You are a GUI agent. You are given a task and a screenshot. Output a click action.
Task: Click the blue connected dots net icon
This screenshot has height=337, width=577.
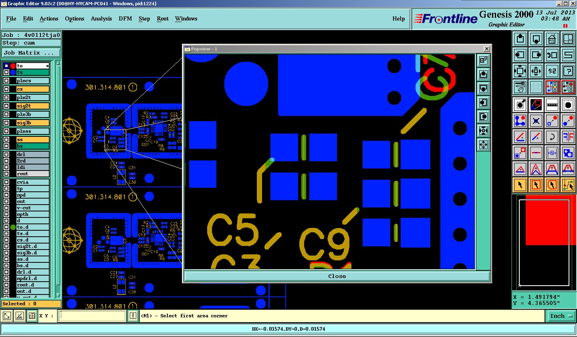[x=520, y=121]
